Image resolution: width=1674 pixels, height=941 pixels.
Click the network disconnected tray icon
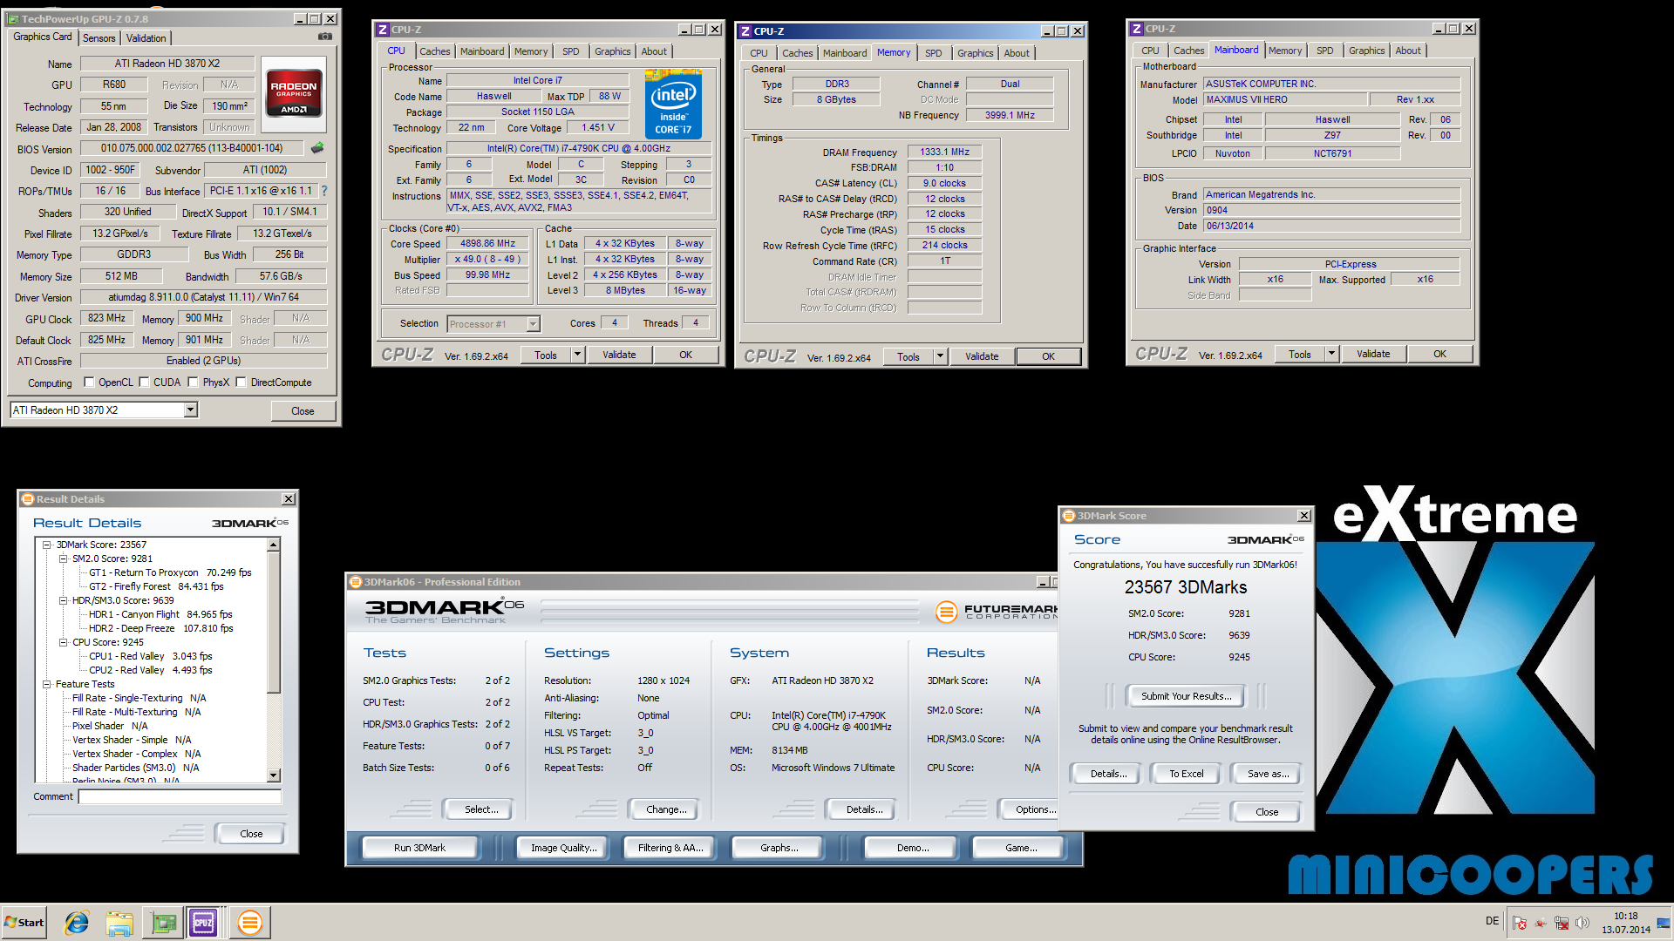point(1562,923)
